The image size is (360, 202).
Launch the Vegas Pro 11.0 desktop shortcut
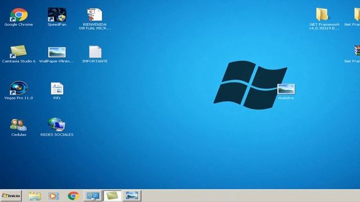pos(19,88)
